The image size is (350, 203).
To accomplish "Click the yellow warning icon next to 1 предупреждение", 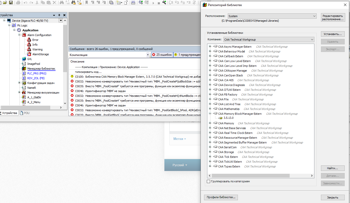I will [x=176, y=55].
